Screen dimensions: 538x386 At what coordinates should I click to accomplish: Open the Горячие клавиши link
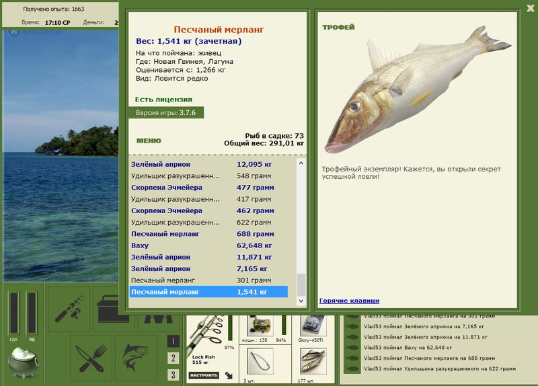pyautogui.click(x=349, y=301)
